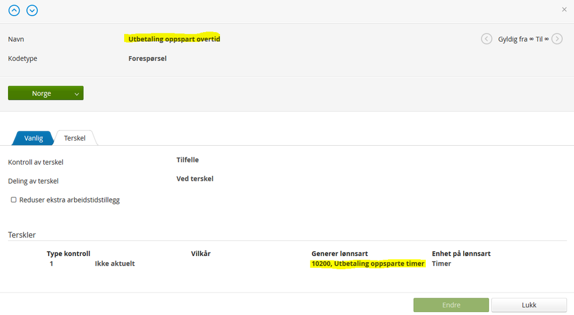Select the threshold row Ikke aktuelt

coord(114,264)
